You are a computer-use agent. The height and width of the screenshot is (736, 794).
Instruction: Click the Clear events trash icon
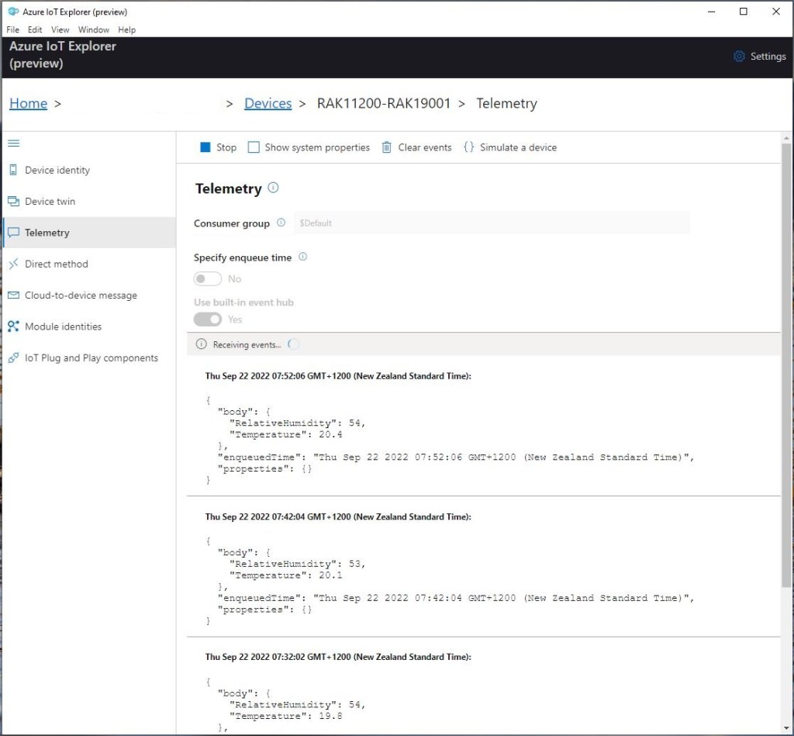[387, 147]
